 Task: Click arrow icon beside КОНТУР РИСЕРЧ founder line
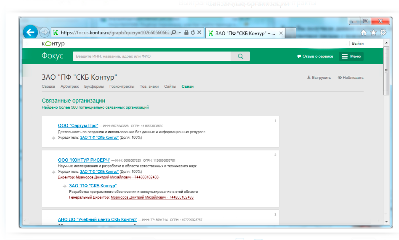point(53,172)
